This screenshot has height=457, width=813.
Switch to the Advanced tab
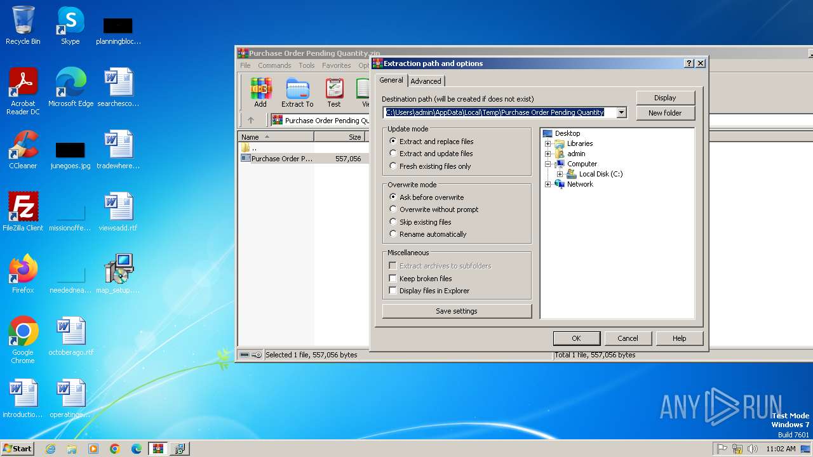tap(426, 81)
